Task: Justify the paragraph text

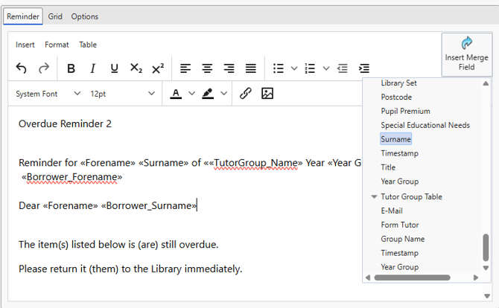Action: click(251, 68)
